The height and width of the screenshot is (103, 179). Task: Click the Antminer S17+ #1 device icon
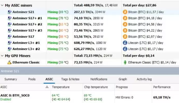(10, 18)
